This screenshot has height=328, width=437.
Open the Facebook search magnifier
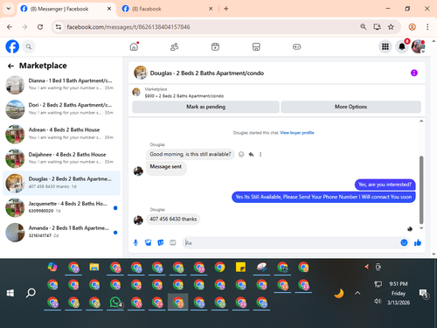point(29,46)
